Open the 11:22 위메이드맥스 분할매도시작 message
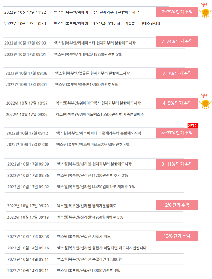 tap(79, 12)
